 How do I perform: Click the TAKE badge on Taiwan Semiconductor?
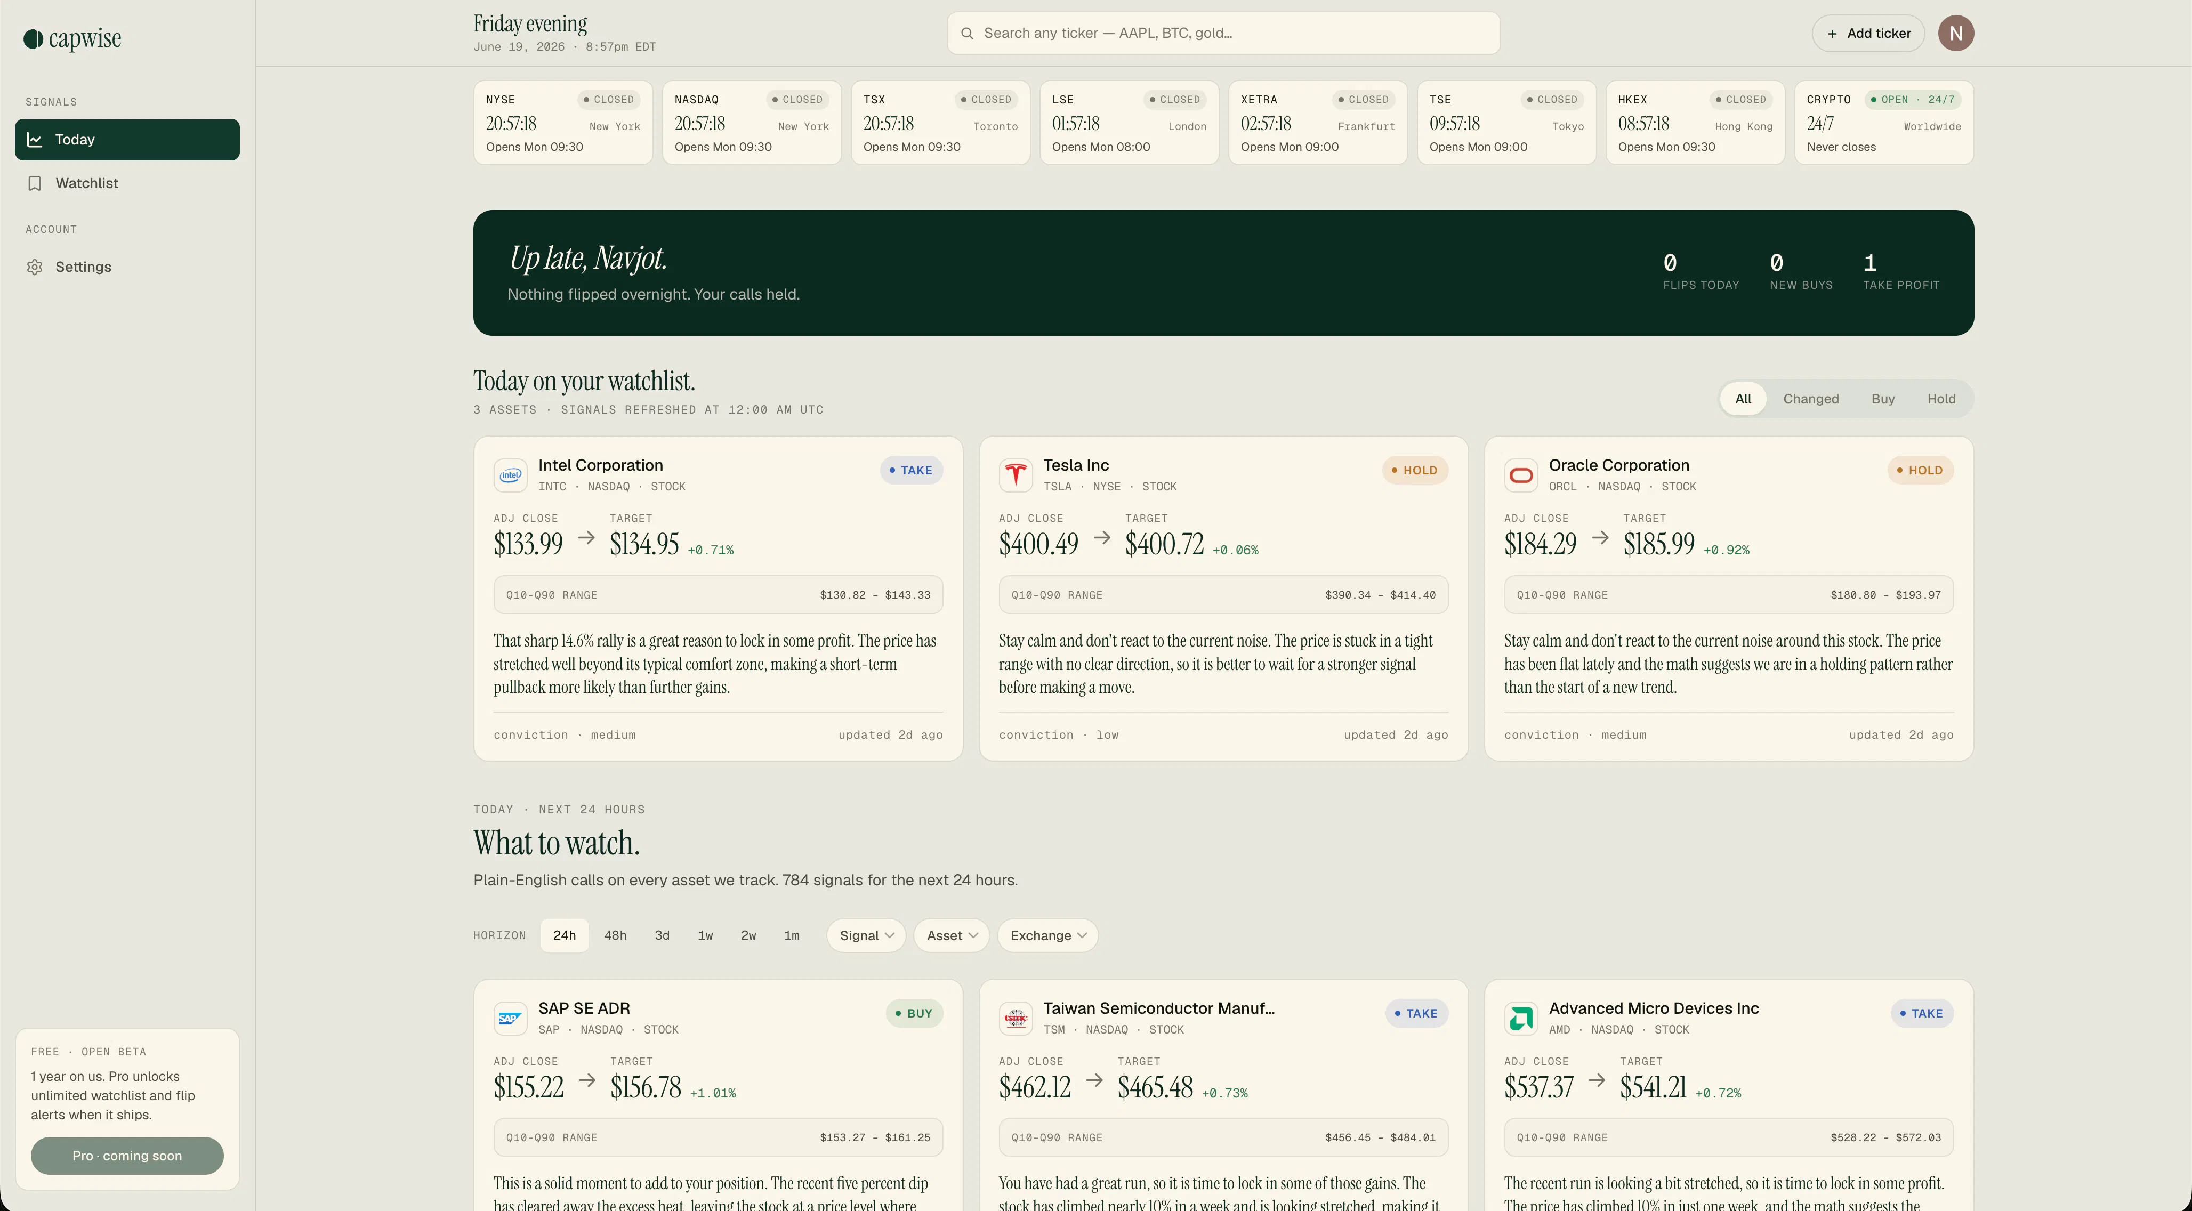pos(1416,1014)
